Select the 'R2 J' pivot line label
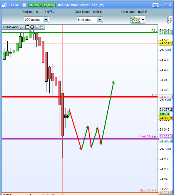The width and height of the screenshot is (174, 195). (x=154, y=31)
